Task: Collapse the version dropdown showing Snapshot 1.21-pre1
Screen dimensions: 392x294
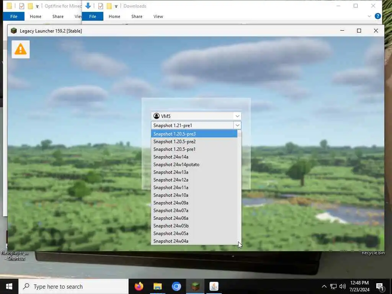Action: point(237,125)
